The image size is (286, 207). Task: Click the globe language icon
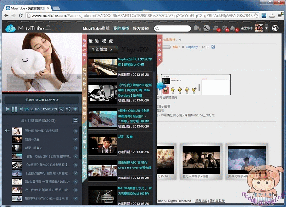coord(275,28)
